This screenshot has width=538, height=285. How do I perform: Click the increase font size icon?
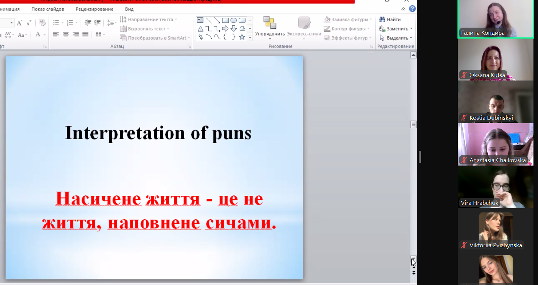(x=19, y=23)
